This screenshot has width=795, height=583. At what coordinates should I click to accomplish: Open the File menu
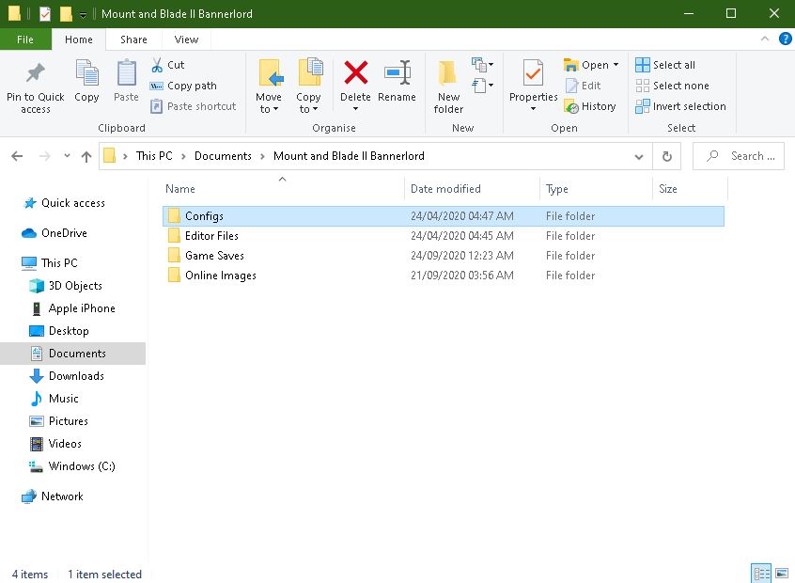coord(25,39)
